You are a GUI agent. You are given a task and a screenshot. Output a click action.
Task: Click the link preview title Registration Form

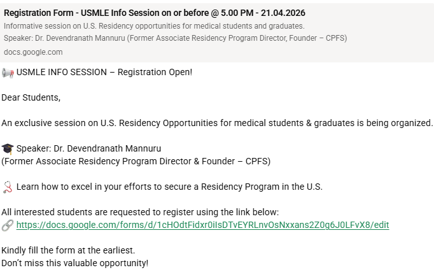155,13
